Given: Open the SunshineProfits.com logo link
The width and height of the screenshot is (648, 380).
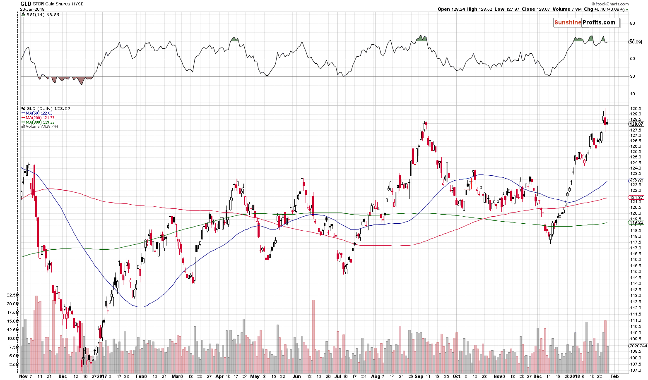Looking at the screenshot, I should (586, 23).
